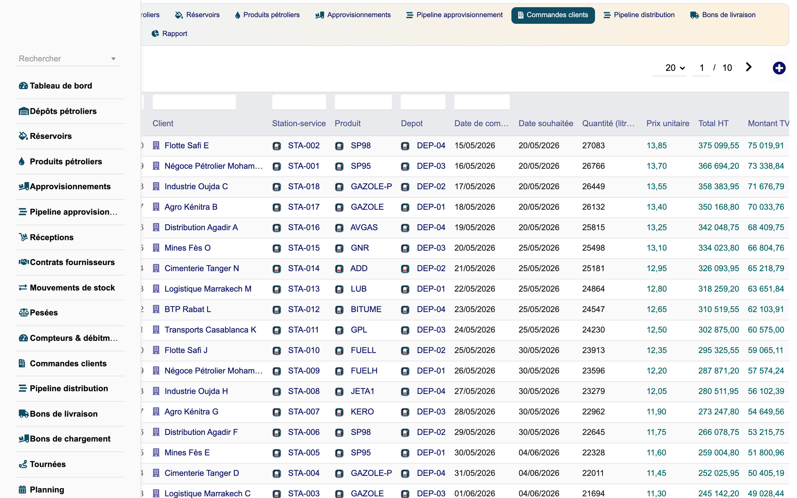Switch to the Produits pétroliers tab

click(267, 15)
